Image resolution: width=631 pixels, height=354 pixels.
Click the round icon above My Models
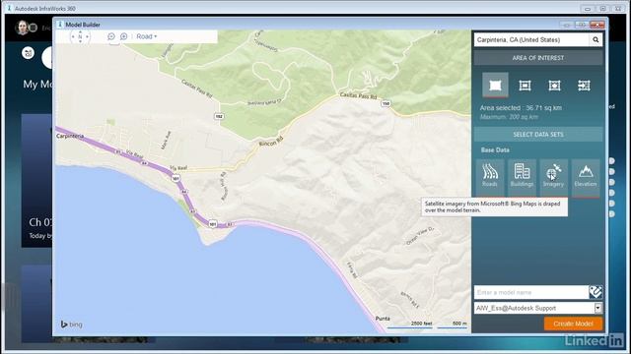29,53
